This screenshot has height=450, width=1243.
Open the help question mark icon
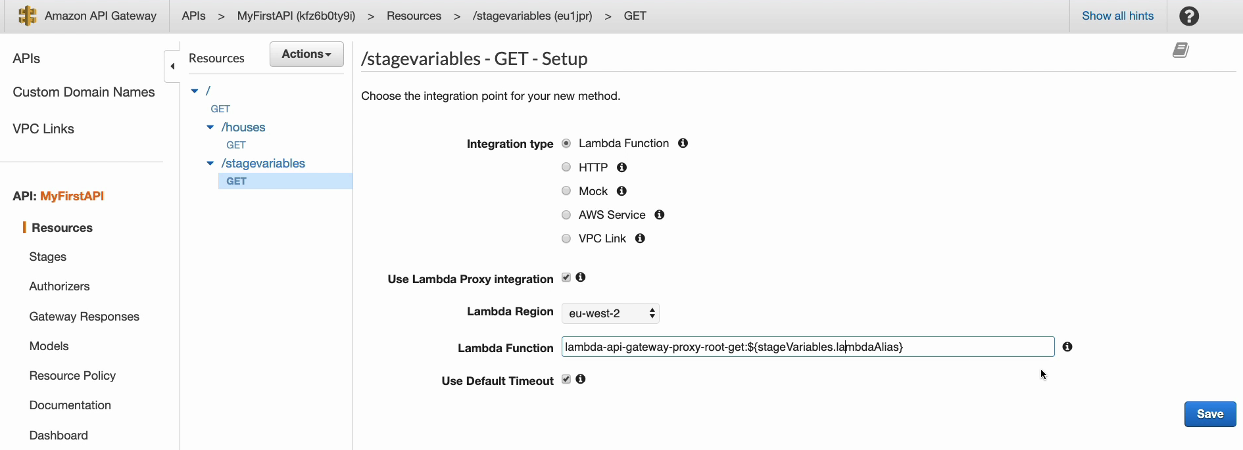pyautogui.click(x=1189, y=16)
